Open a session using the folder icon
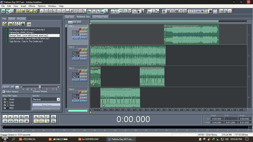 23,11
